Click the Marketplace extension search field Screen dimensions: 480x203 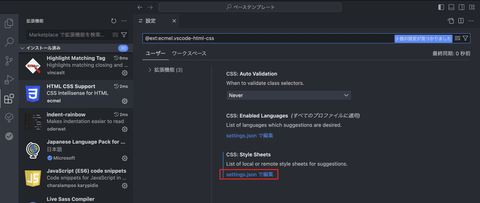[x=68, y=35]
